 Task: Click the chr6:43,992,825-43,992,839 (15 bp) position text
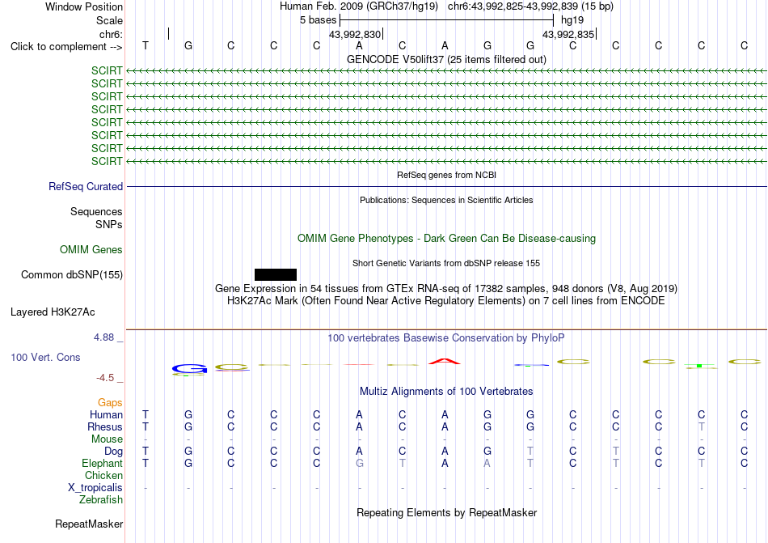pos(530,6)
